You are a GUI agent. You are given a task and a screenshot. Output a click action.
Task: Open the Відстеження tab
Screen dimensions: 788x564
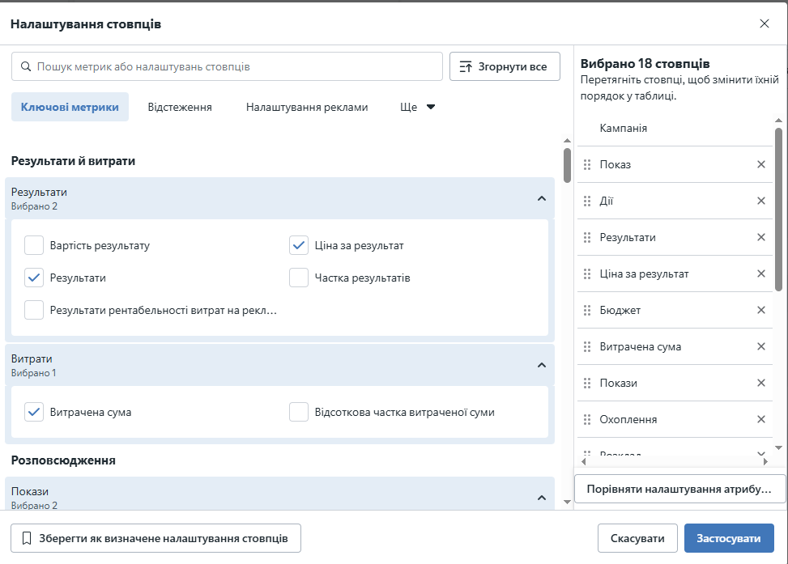180,107
